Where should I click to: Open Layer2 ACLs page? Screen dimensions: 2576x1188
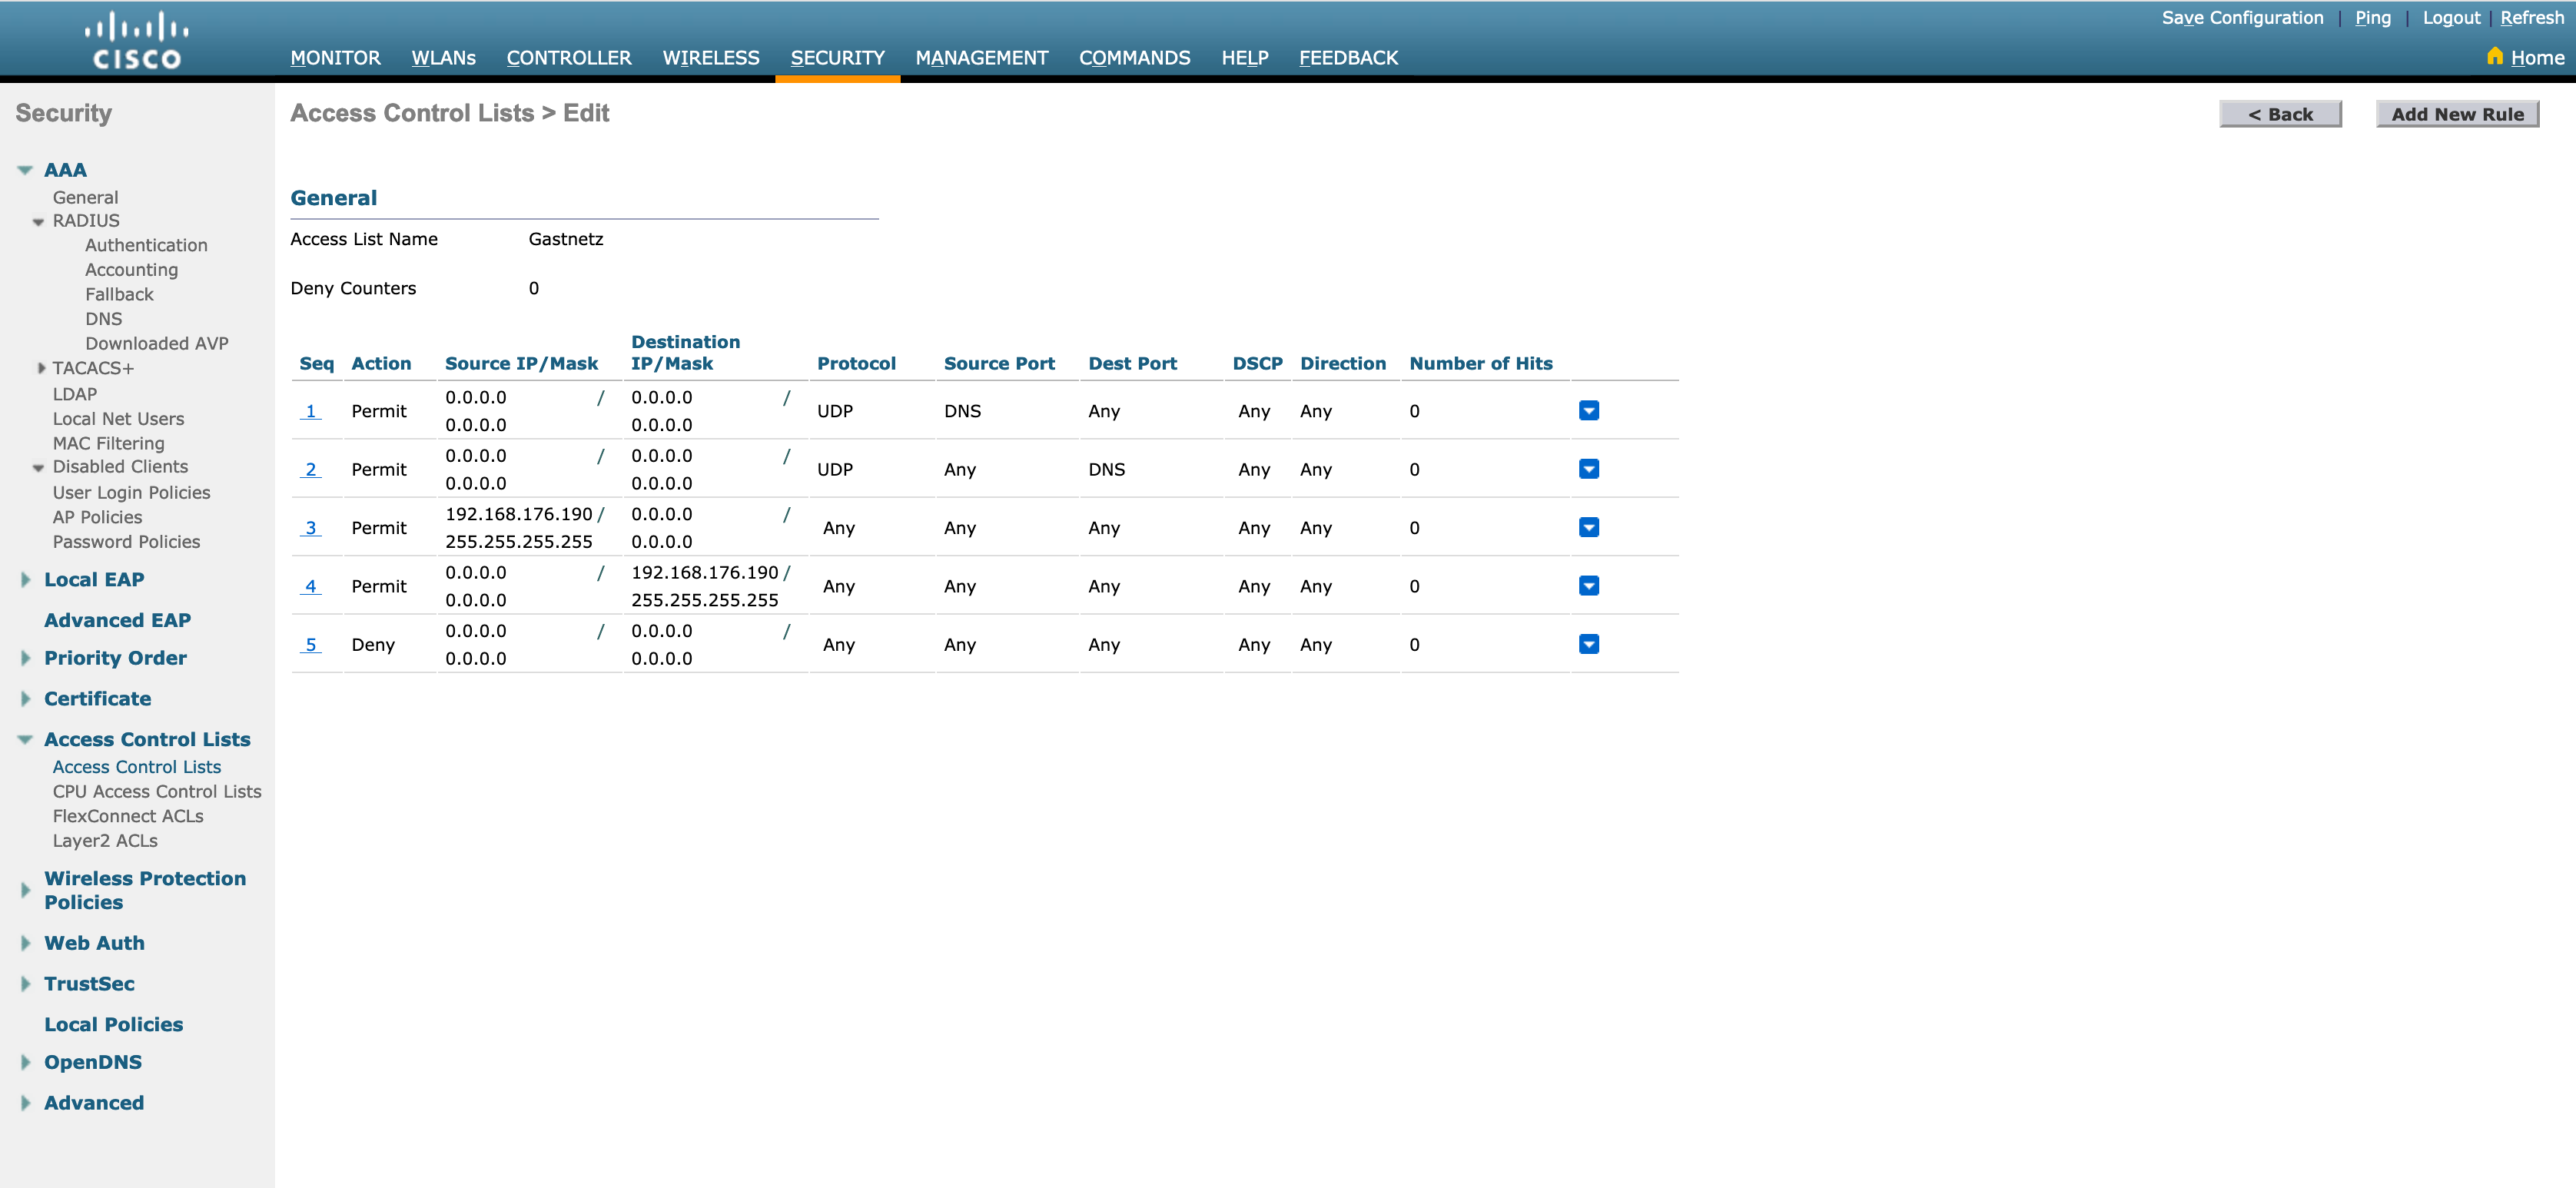click(105, 841)
